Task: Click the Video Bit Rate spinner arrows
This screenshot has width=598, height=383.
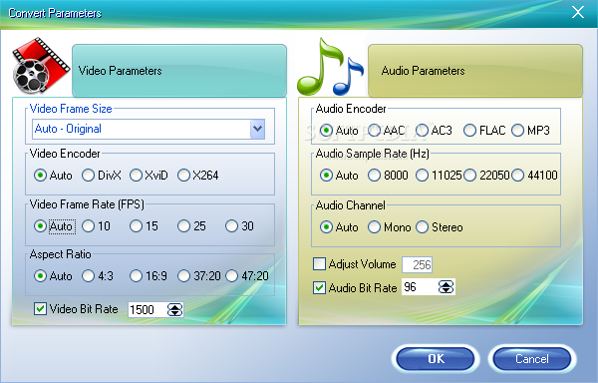Action: (175, 310)
